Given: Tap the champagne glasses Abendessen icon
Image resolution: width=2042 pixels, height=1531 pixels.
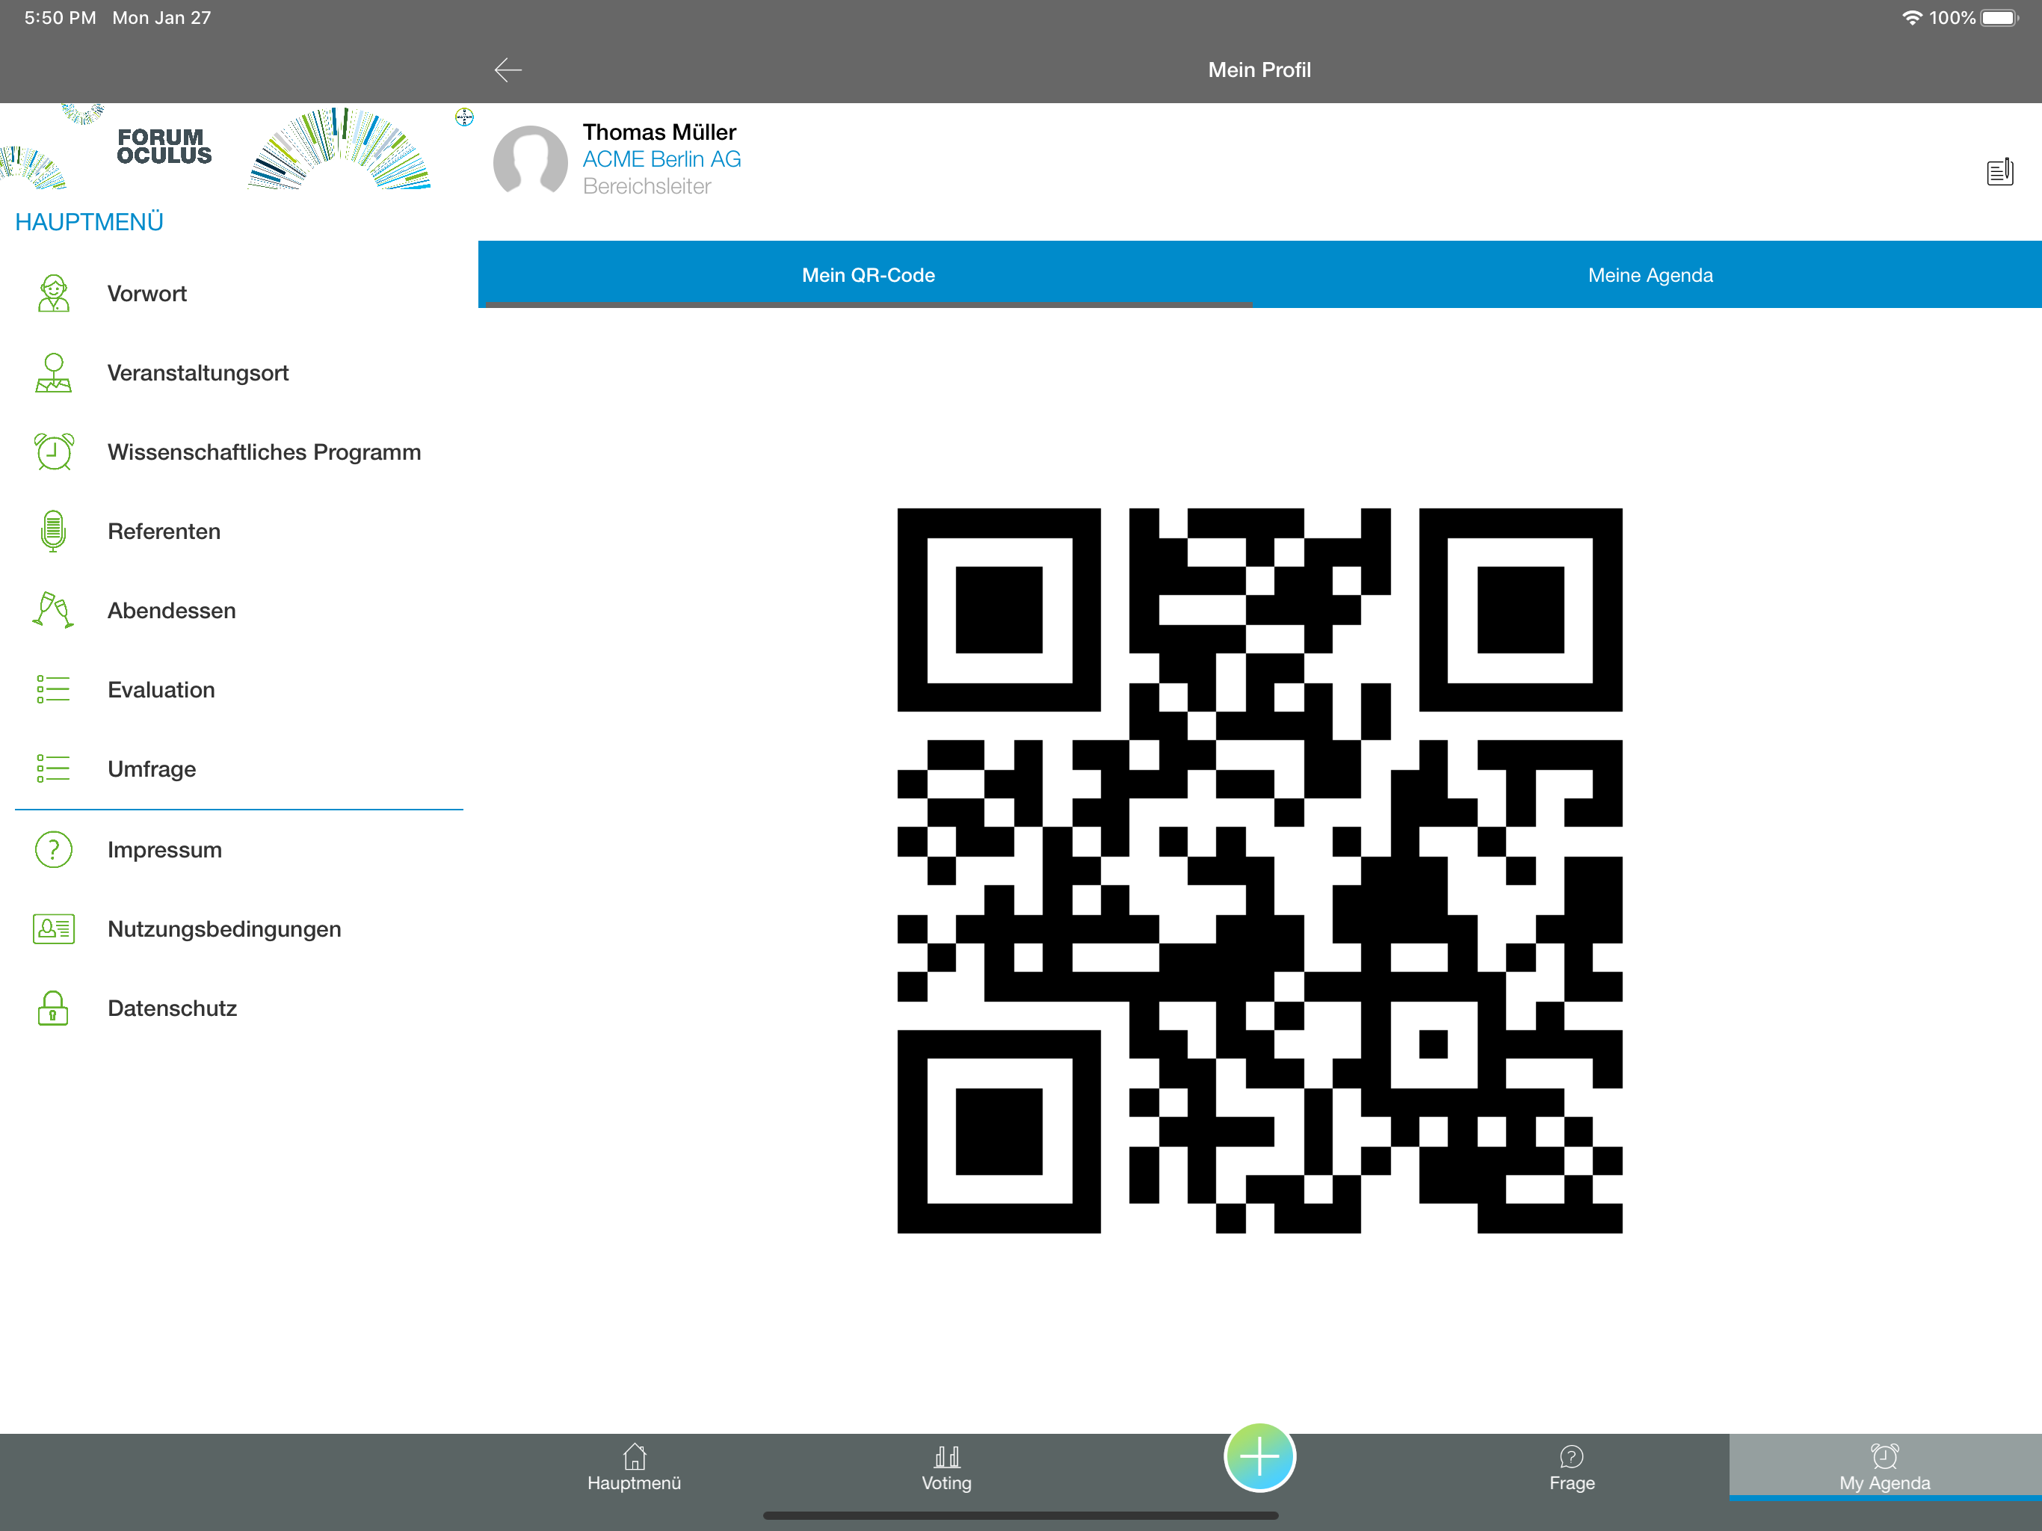Looking at the screenshot, I should (54, 610).
